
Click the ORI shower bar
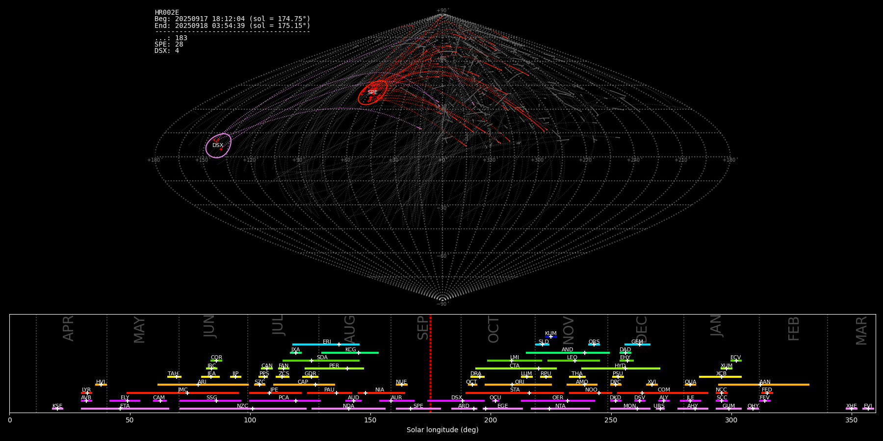point(518,385)
